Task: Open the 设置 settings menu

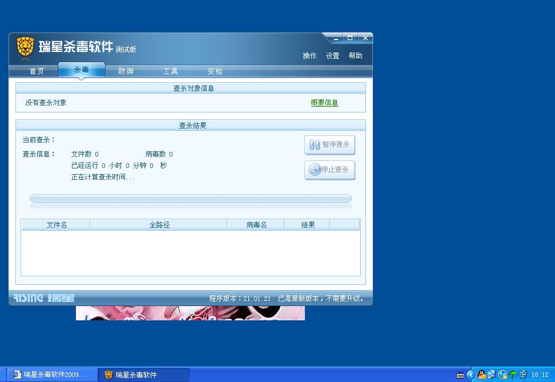Action: tap(333, 55)
